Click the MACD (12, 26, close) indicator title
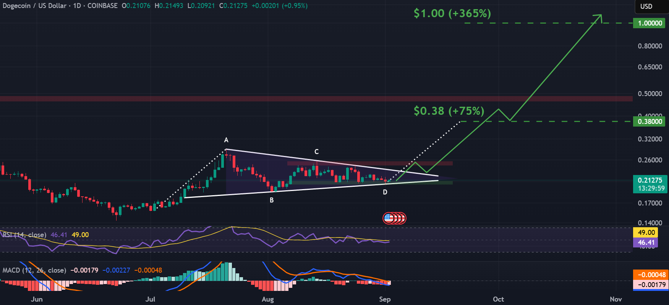This screenshot has width=669, height=305. coord(34,270)
